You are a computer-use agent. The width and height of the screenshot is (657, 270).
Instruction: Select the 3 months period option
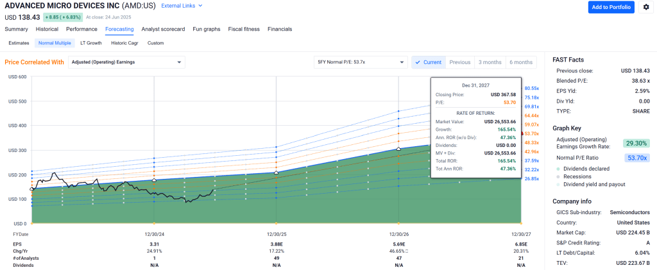(489, 62)
